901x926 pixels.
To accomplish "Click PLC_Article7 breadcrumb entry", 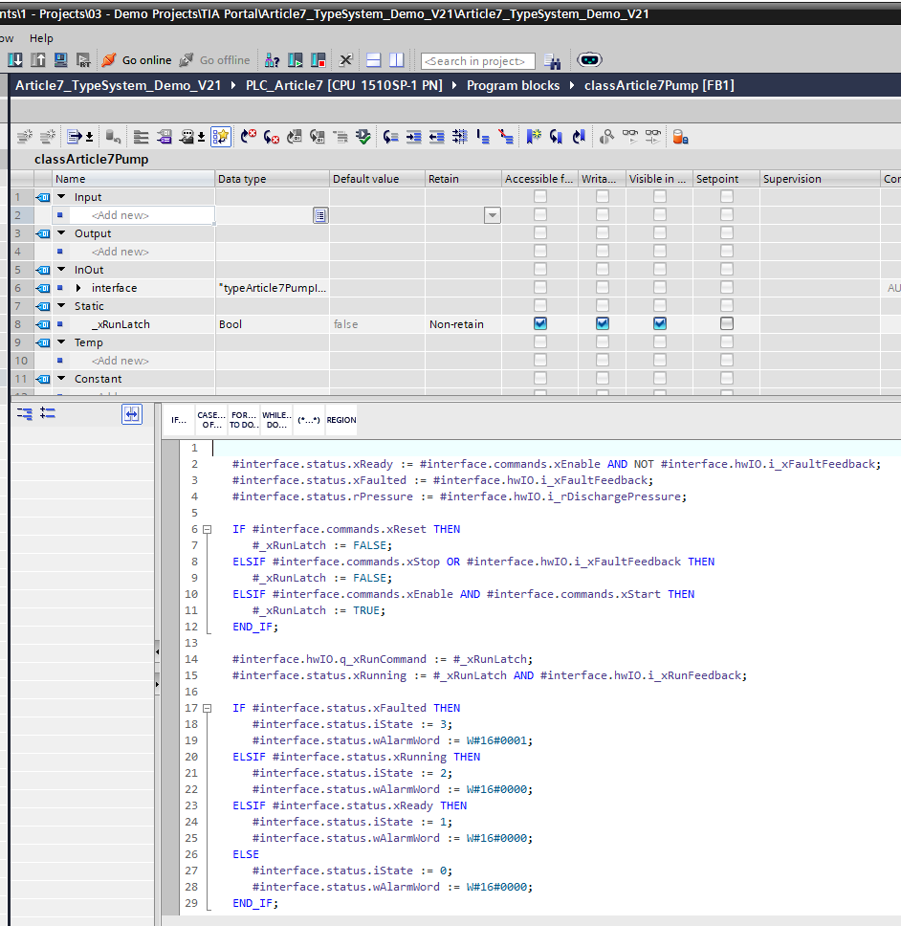I will click(x=344, y=86).
